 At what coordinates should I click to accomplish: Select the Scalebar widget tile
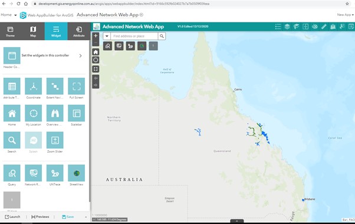click(76, 113)
